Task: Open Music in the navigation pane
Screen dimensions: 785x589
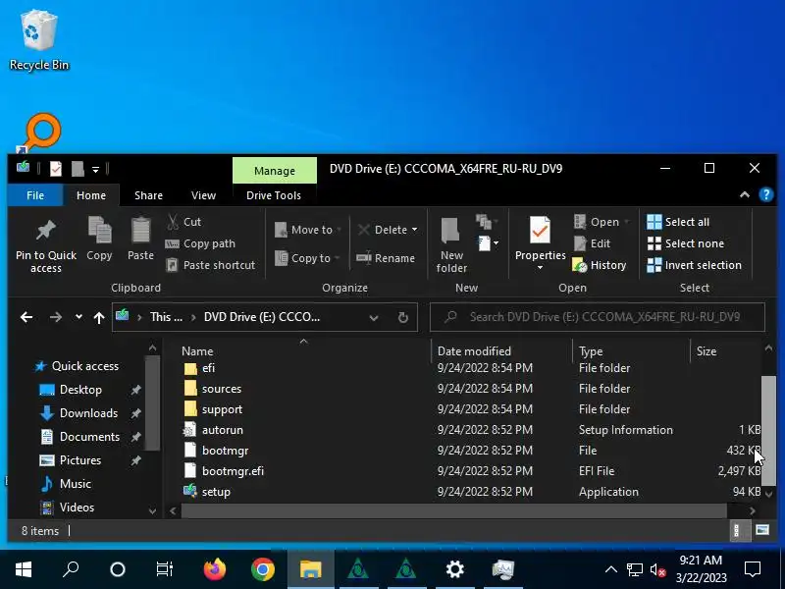Action: pyautogui.click(x=76, y=484)
